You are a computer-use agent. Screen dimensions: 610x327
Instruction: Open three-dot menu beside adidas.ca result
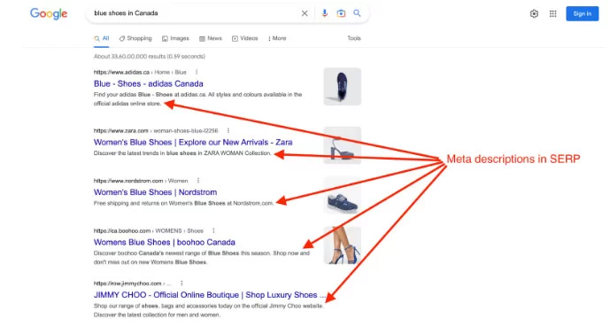tap(197, 72)
